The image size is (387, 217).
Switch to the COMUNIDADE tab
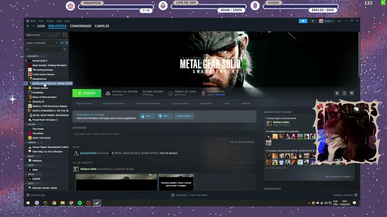pos(80,26)
